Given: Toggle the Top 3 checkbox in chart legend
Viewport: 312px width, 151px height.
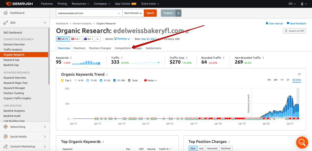Looking at the screenshot, I should tap(62, 80).
